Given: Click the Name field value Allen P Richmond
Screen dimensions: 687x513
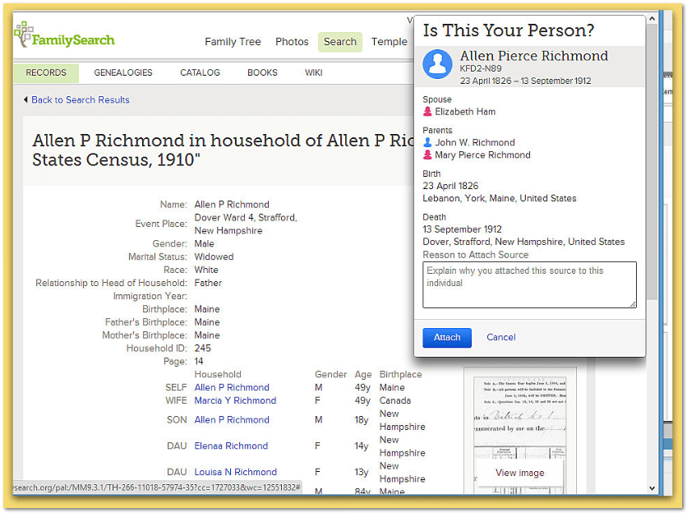Looking at the screenshot, I should click(232, 205).
